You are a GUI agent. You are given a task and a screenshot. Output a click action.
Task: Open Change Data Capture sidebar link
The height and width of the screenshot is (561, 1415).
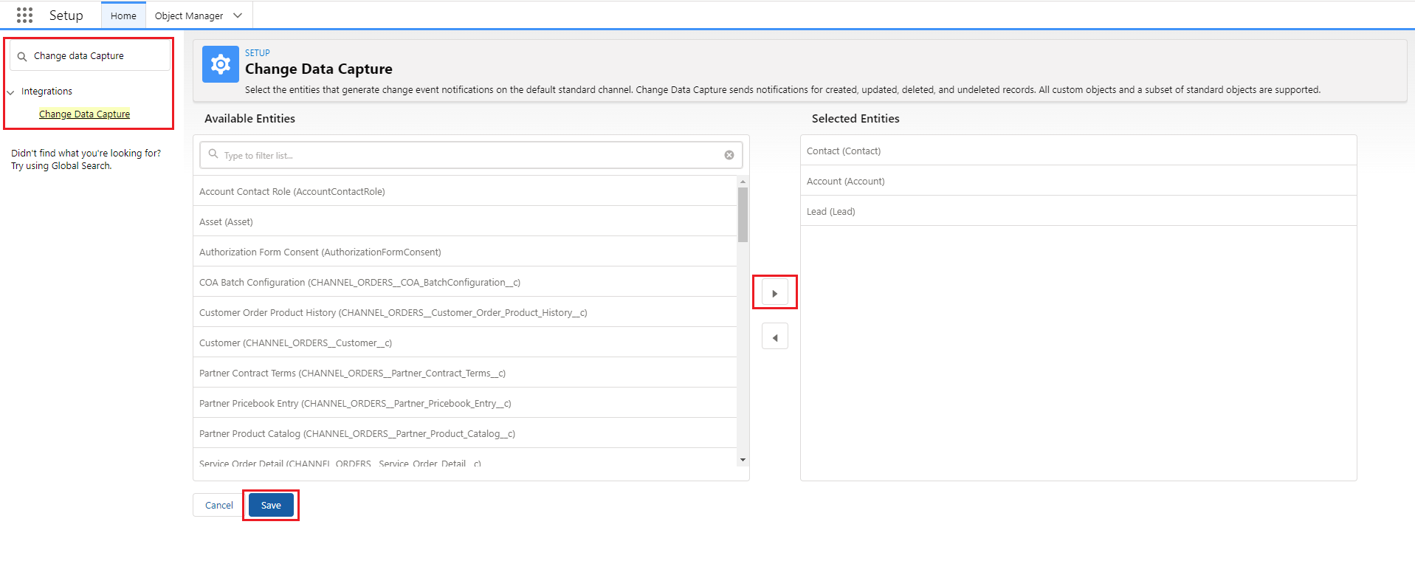click(84, 114)
